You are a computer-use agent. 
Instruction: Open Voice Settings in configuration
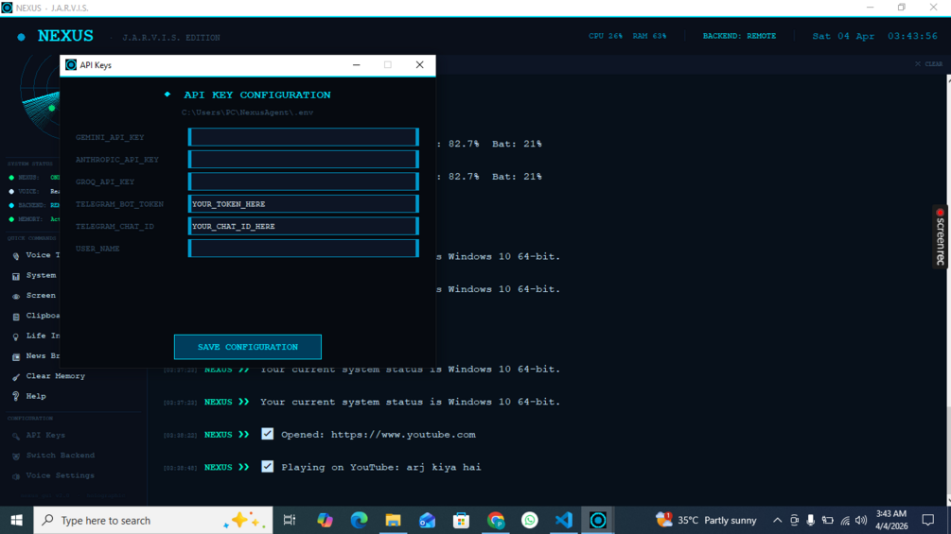tap(60, 476)
